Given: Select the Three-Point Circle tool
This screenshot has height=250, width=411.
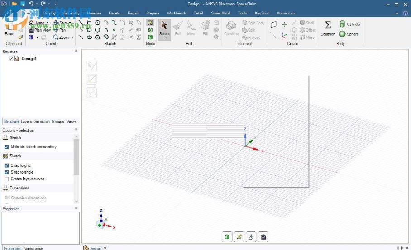Looking at the screenshot, I should (x=97, y=30).
